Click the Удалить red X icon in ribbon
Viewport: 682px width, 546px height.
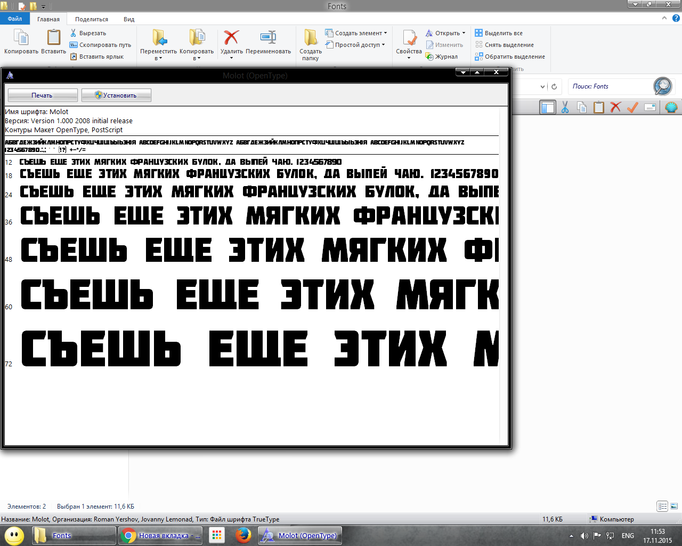(x=231, y=38)
